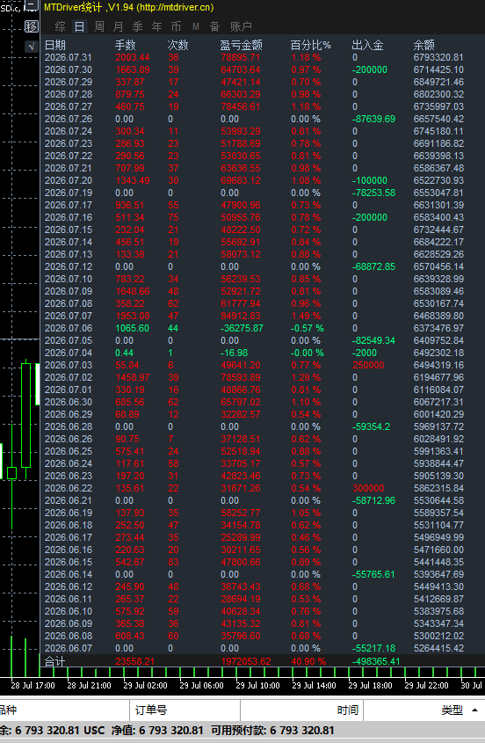Viewport: 485px width, 743px height.
Task: Open the 账户 account tab
Action: 241,26
